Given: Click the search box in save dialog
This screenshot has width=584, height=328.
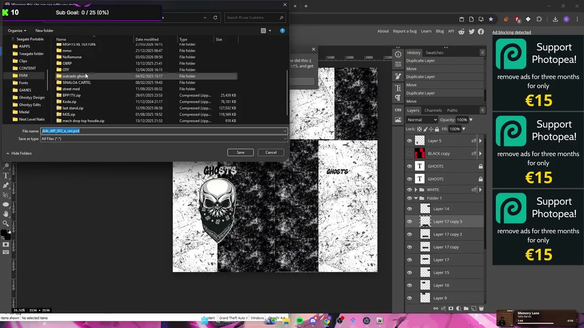Looking at the screenshot, I should point(255,17).
